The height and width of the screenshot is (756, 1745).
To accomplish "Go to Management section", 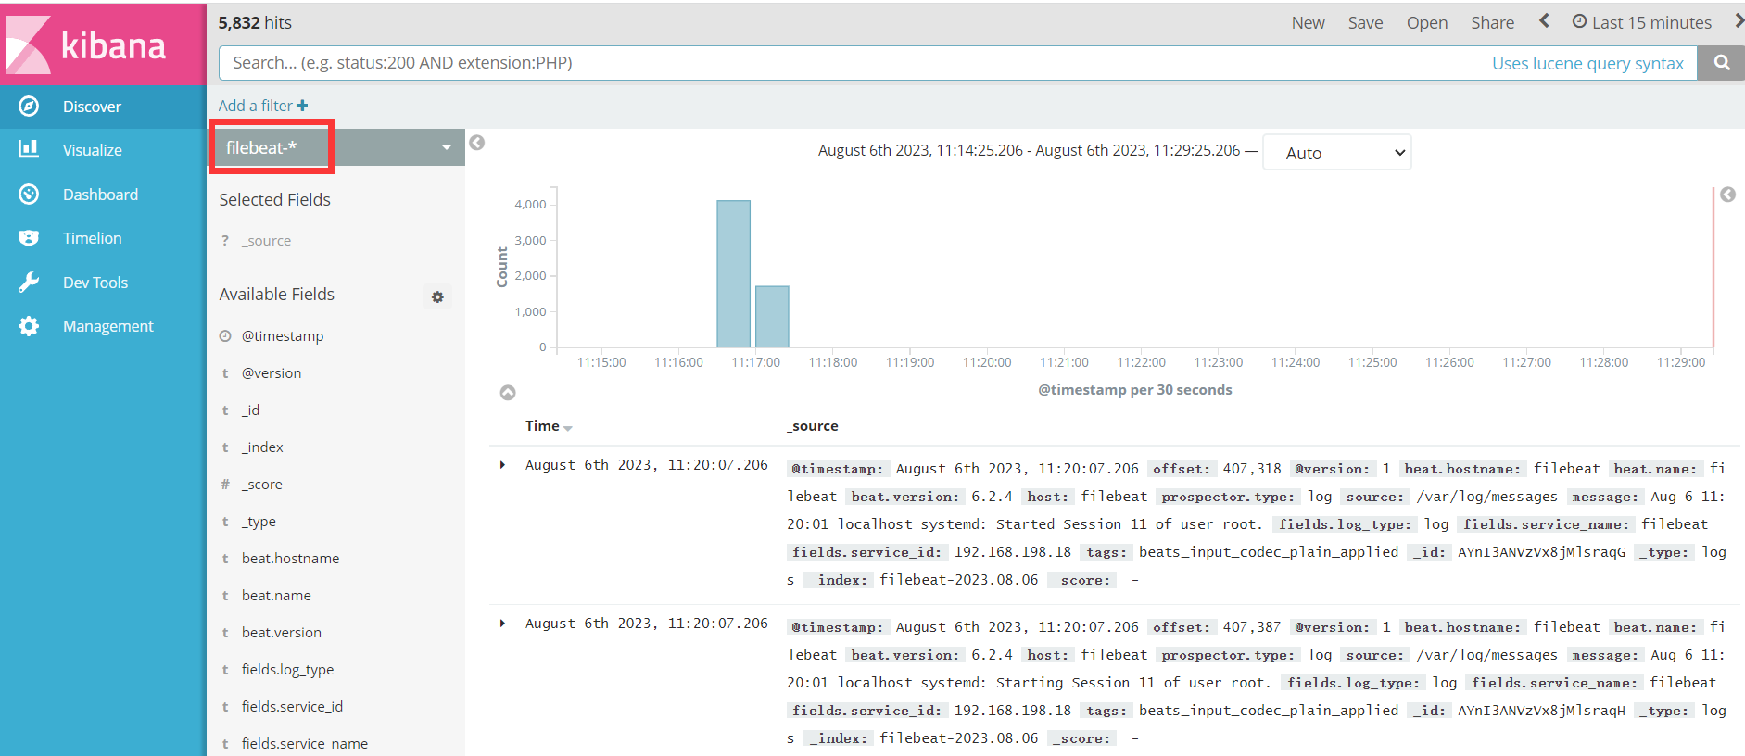I will [107, 326].
